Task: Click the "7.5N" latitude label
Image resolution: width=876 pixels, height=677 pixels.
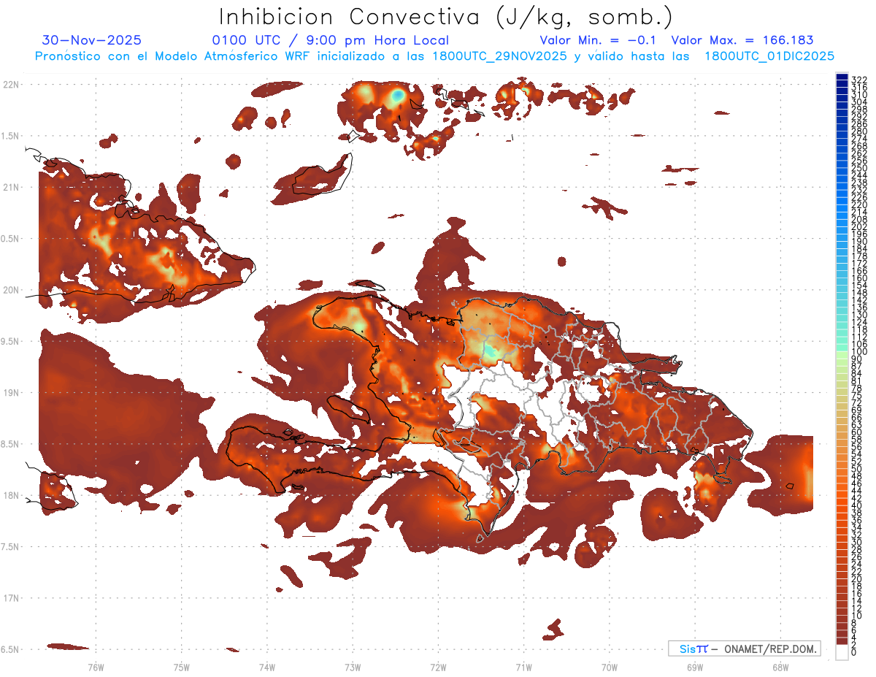Action: coord(11,547)
